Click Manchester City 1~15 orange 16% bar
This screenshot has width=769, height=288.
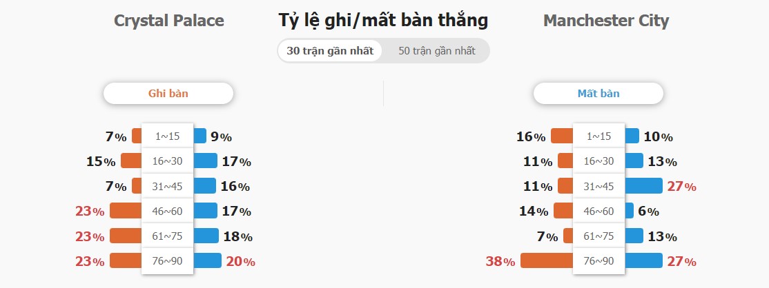click(562, 136)
